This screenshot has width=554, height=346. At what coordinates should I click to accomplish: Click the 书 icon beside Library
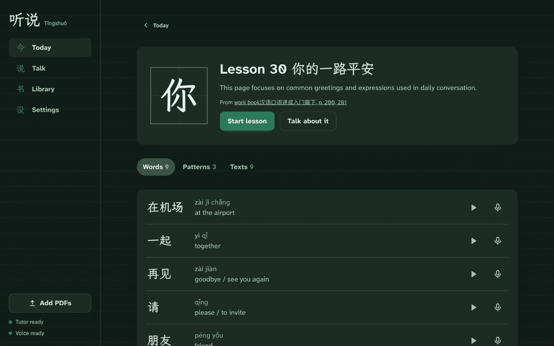click(20, 89)
